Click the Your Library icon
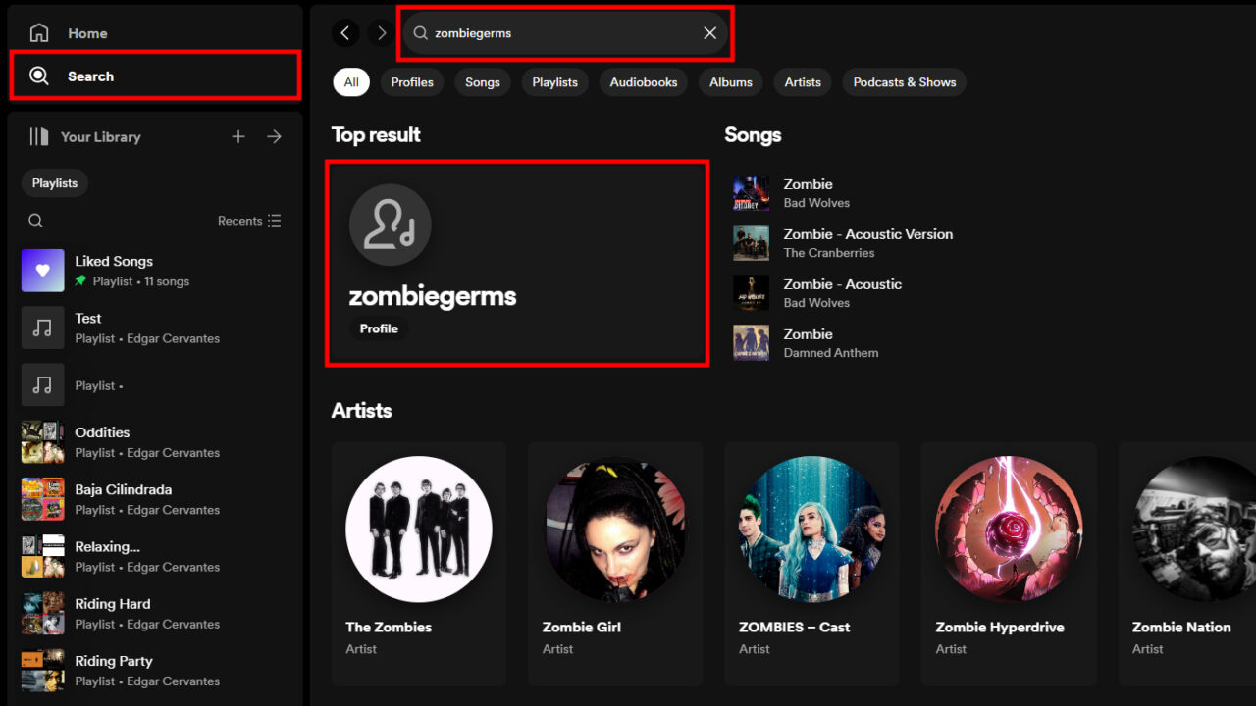Screen dimensions: 1256x706 click(x=39, y=137)
